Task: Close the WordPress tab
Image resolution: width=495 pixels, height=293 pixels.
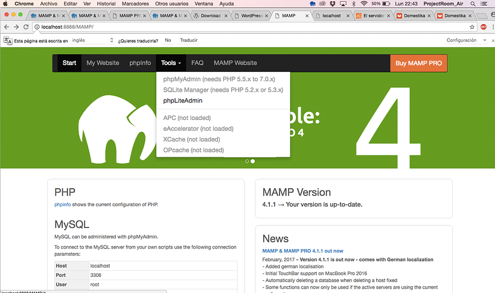Action: coord(266,16)
